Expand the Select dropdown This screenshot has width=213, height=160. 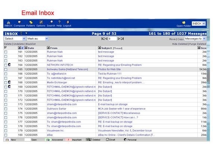coord(15,39)
